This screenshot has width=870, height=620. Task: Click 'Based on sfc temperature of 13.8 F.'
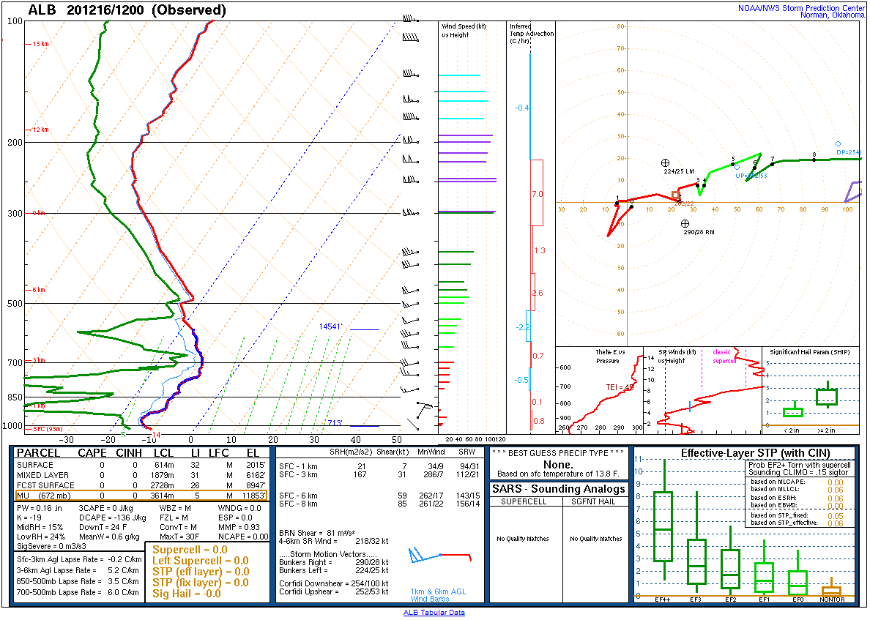[558, 474]
